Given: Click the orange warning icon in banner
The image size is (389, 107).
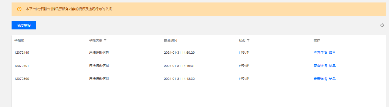Looking at the screenshot, I should [x=19, y=9].
